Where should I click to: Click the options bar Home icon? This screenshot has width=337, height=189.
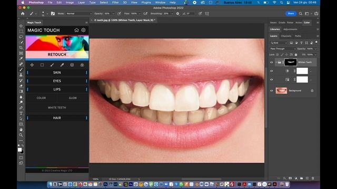pyautogui.click(x=23, y=14)
